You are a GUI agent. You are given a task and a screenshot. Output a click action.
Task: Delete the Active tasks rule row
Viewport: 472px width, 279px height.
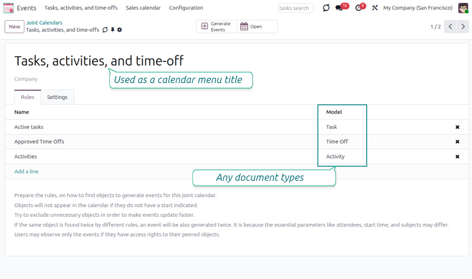(457, 127)
